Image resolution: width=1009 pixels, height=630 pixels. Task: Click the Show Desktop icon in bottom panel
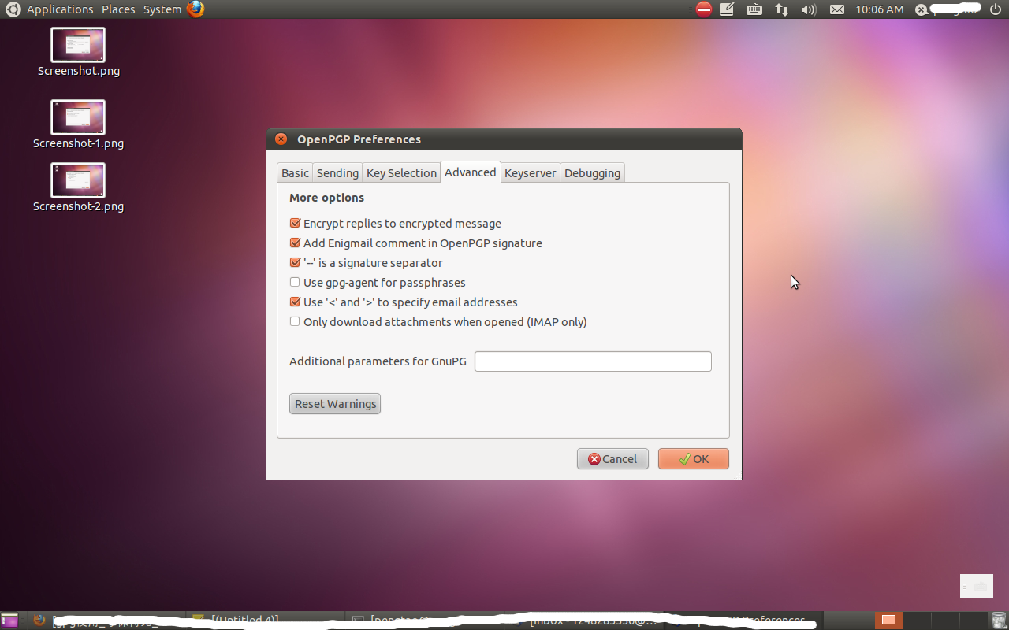(9, 621)
